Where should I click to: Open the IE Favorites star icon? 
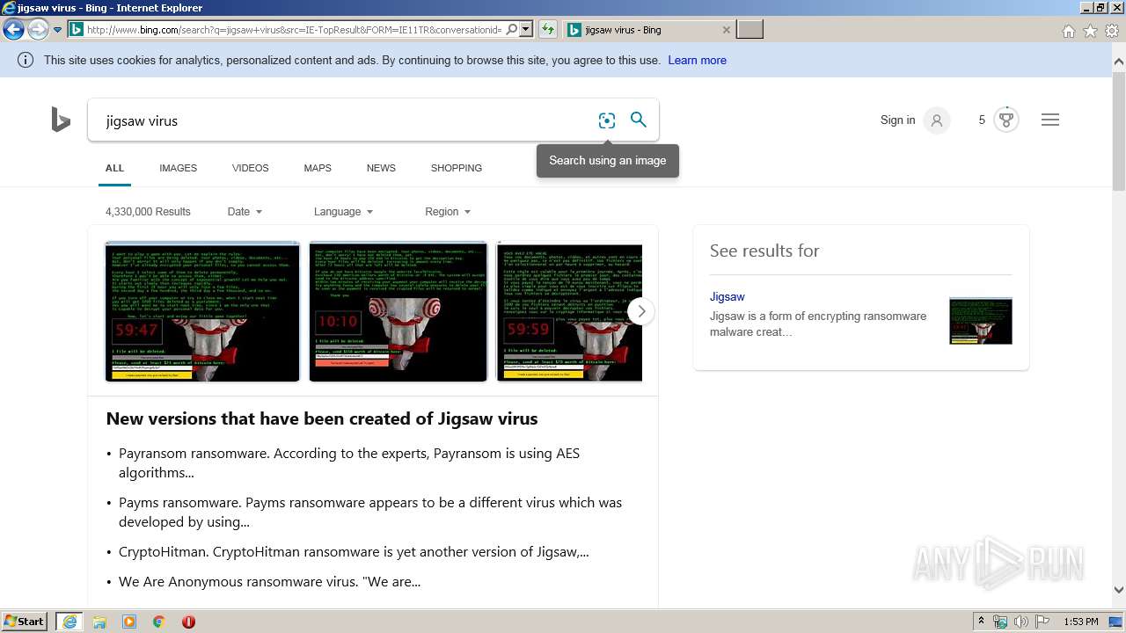pyautogui.click(x=1090, y=31)
